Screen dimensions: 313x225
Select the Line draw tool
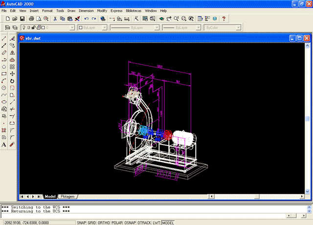click(4, 38)
